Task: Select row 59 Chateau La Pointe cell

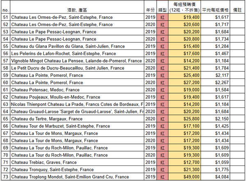Action: coord(77,75)
